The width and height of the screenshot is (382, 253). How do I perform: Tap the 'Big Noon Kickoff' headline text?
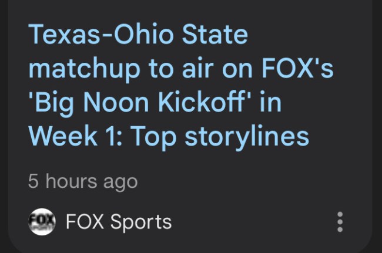pyautogui.click(x=143, y=103)
